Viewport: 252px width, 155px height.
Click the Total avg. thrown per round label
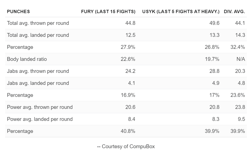pos(38,23)
